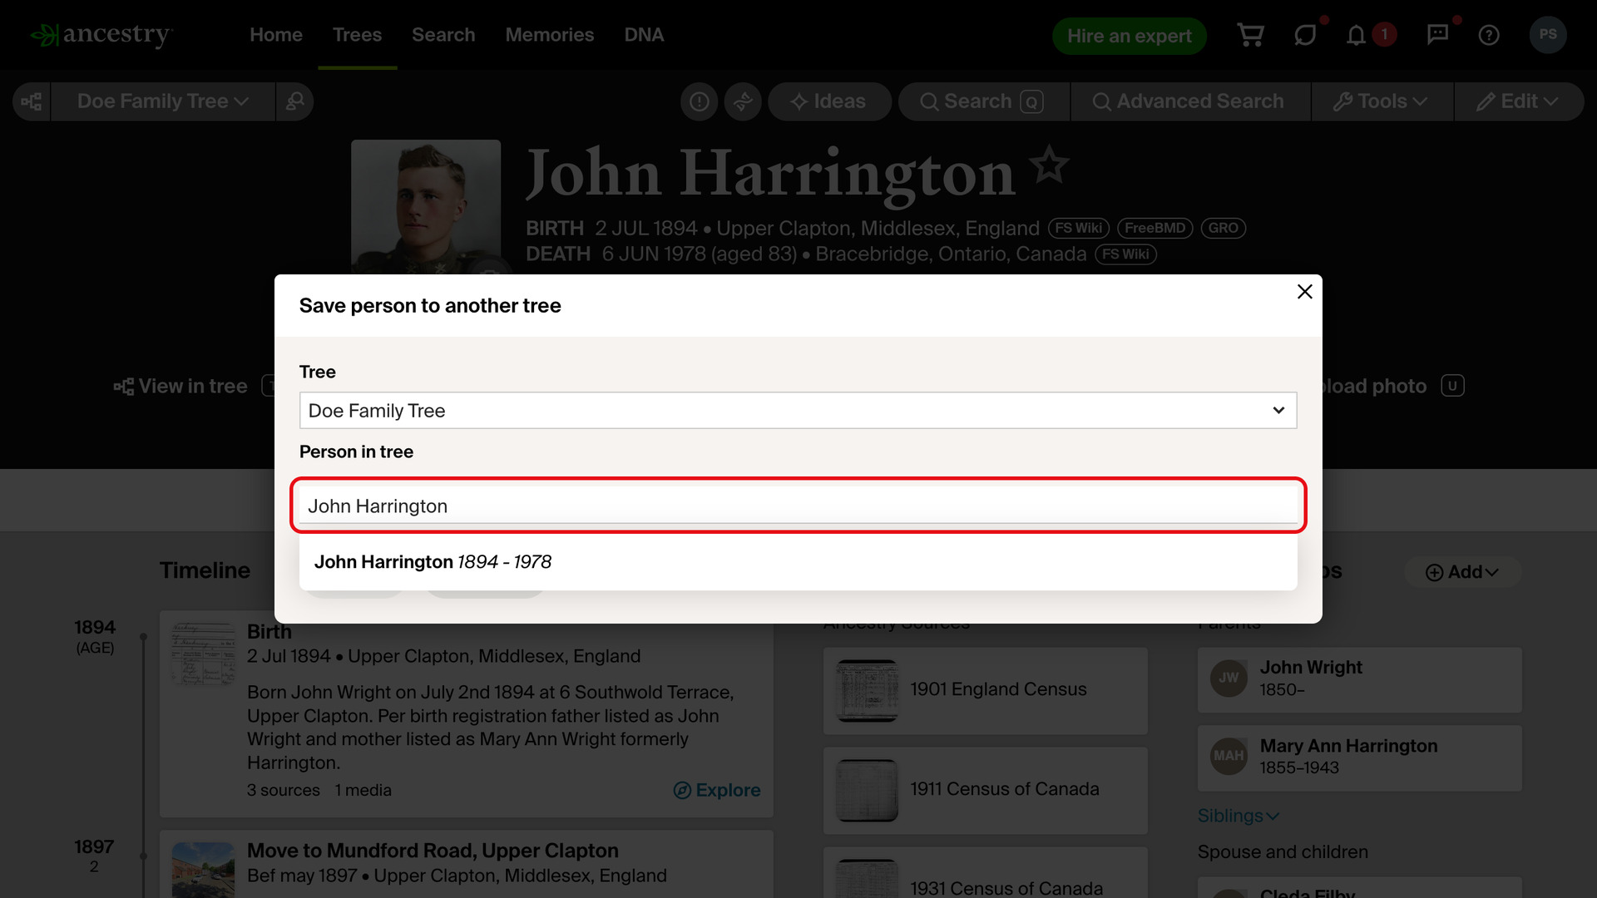Open notifications bell
1597x898 pixels.
[x=1356, y=35]
